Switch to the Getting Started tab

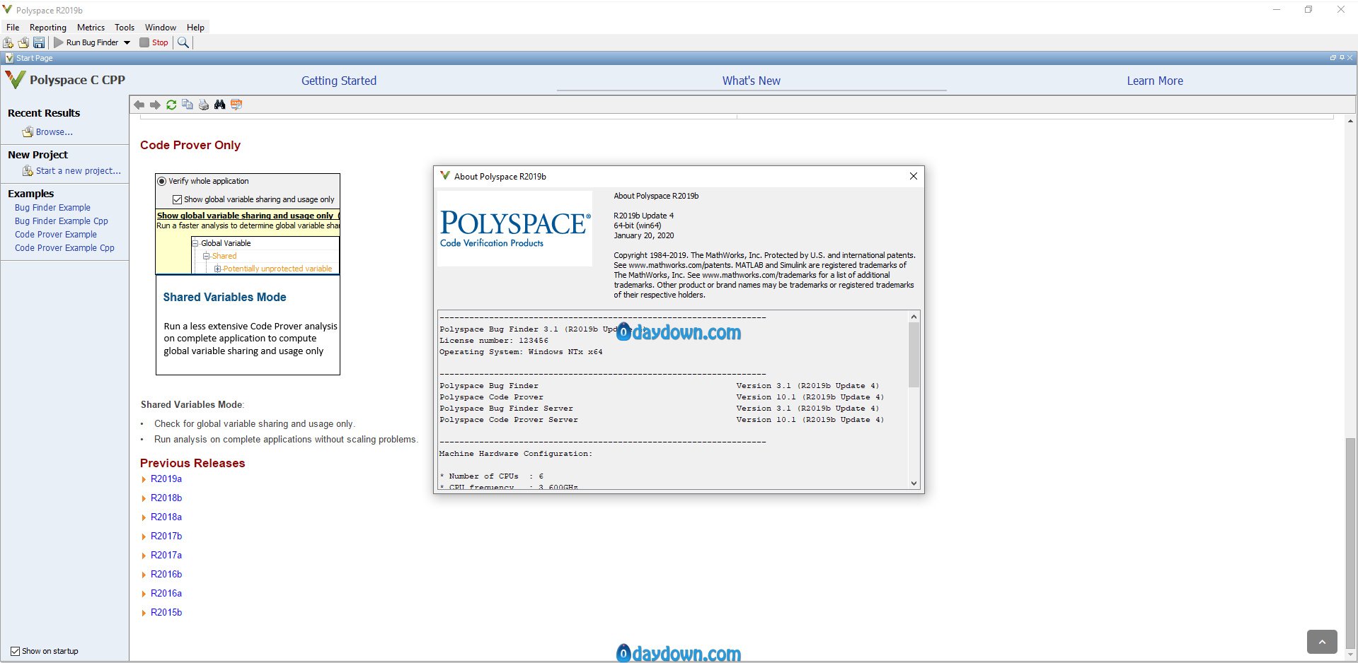coord(339,81)
